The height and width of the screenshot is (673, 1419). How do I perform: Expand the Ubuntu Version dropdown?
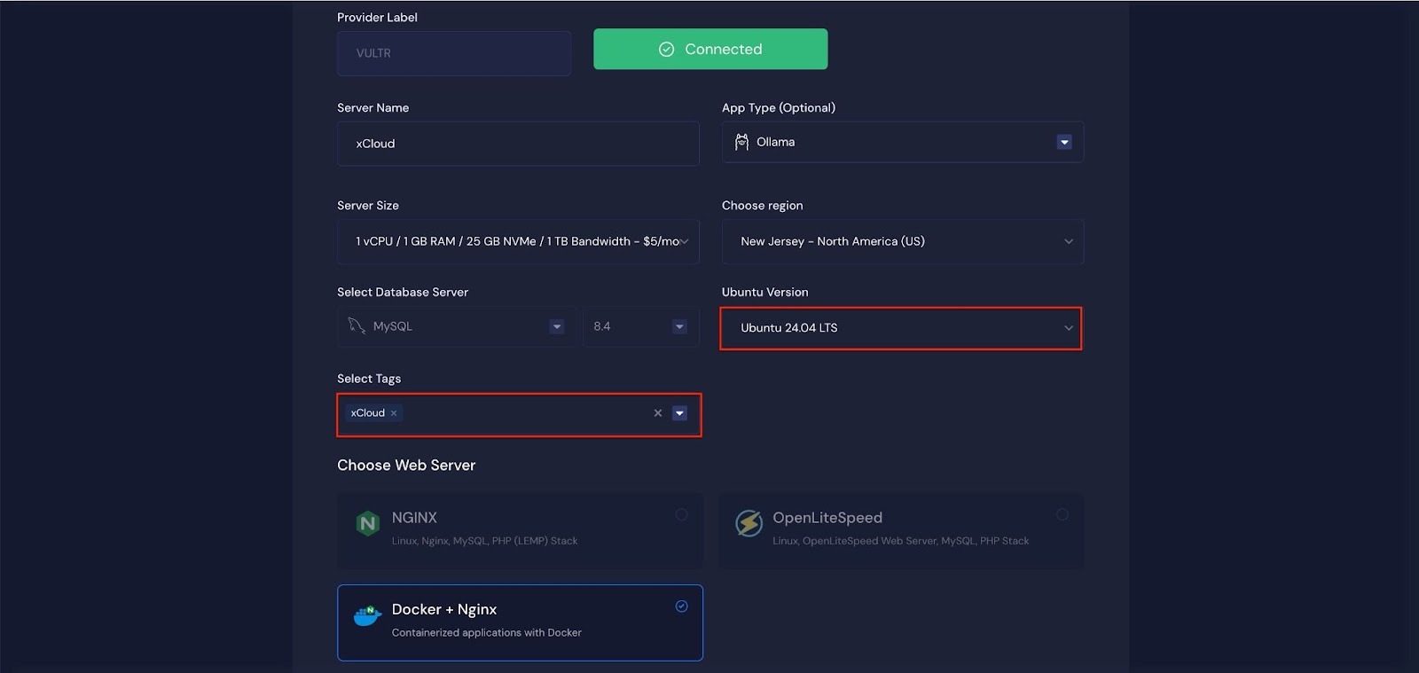point(1068,328)
